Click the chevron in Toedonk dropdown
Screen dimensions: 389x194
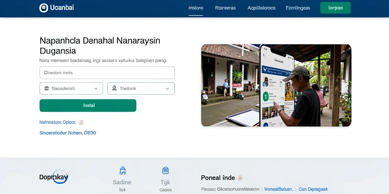click(167, 89)
